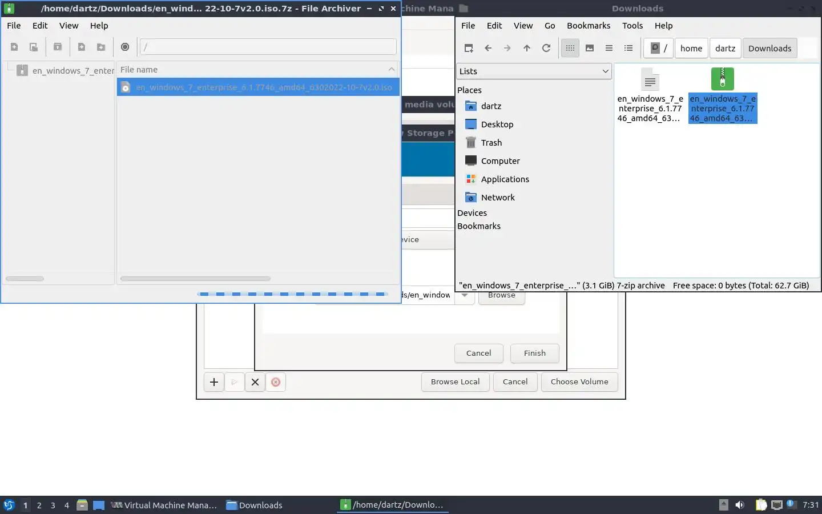The width and height of the screenshot is (822, 514).
Task: Click horizontal scrollbar under archiver file list
Action: click(195, 279)
